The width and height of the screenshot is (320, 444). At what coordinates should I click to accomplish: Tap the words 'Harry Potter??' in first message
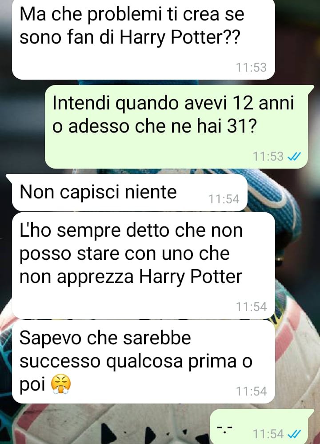[180, 37]
